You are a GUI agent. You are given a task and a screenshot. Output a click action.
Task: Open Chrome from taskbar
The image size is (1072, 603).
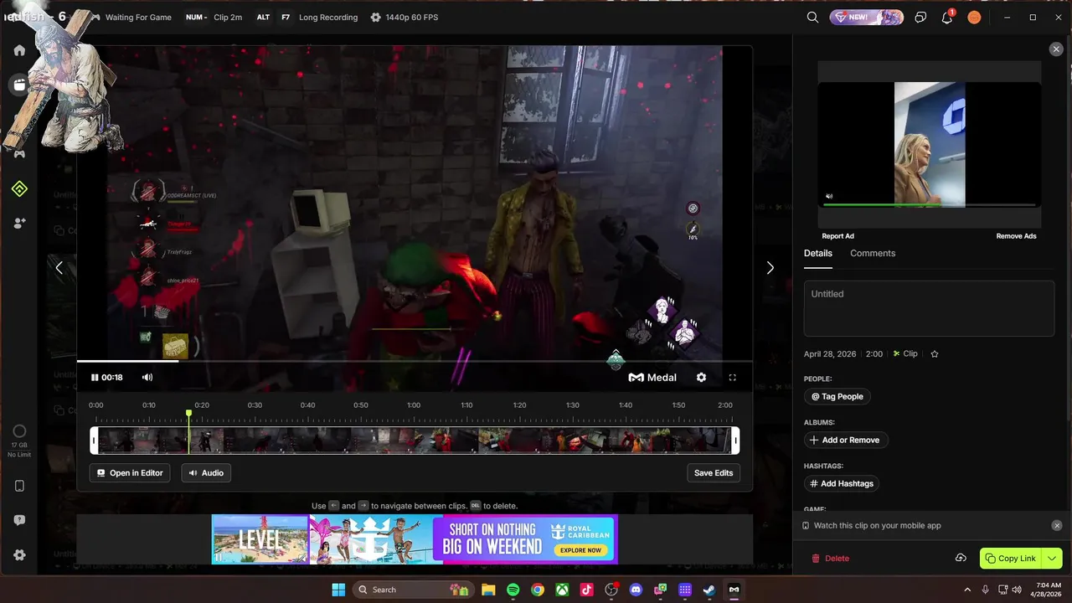(x=538, y=590)
